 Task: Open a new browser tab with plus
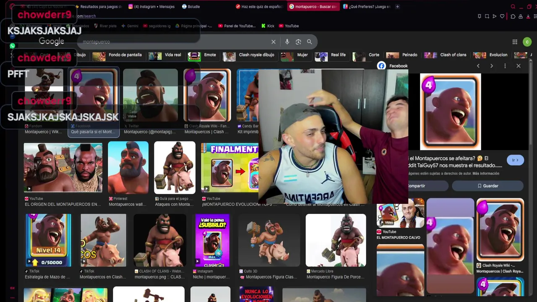coord(398,7)
